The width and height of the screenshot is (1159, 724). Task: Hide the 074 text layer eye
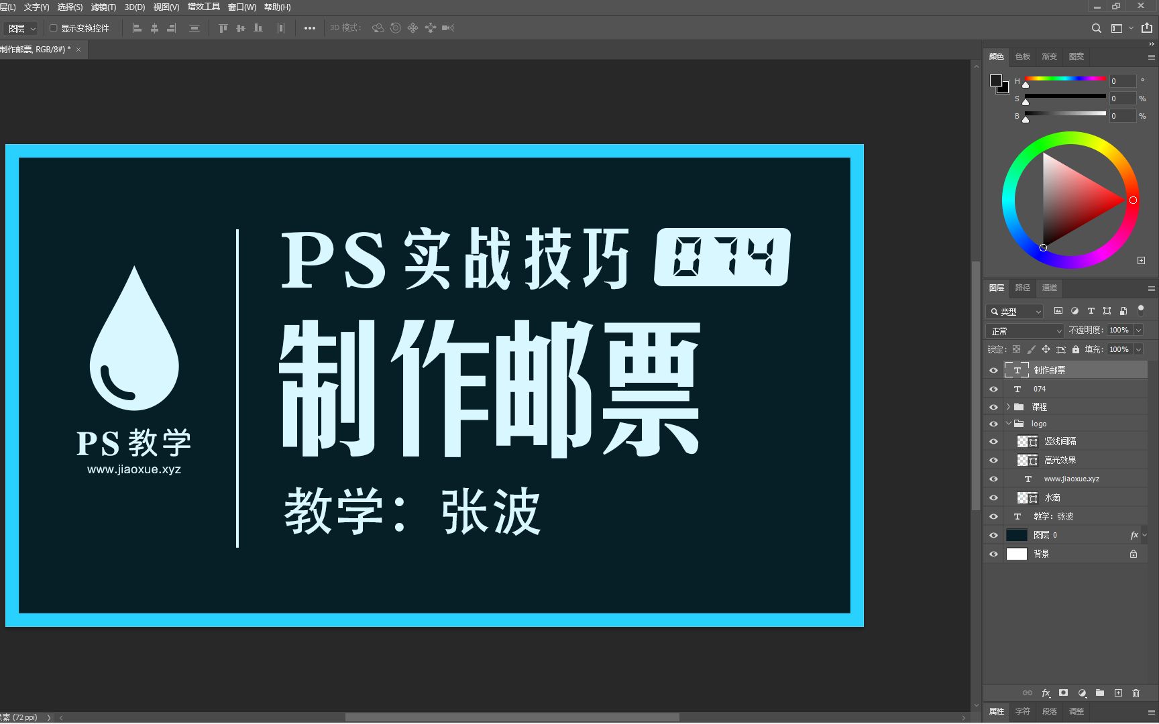click(x=994, y=389)
